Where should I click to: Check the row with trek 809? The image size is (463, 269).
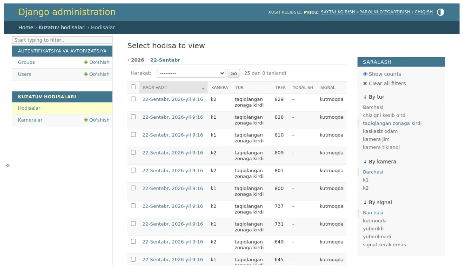click(x=133, y=152)
